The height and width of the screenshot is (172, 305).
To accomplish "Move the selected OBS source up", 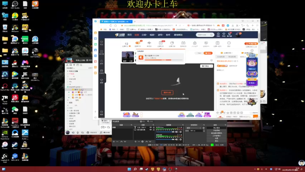I will click(147, 141).
